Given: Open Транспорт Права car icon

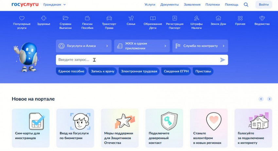Looking at the screenshot, I should (x=109, y=18).
